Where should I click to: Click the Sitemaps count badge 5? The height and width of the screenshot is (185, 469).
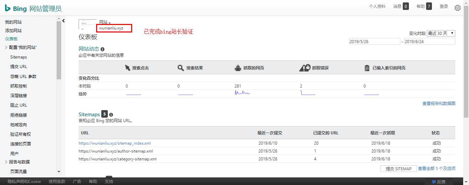[x=105, y=114]
